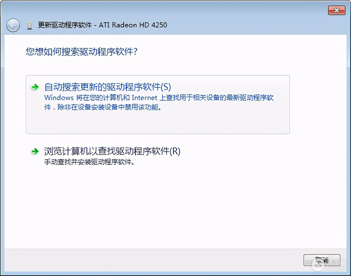351x276 pixels.
Task: Click the router logo watermark icon
Action: click(x=318, y=265)
